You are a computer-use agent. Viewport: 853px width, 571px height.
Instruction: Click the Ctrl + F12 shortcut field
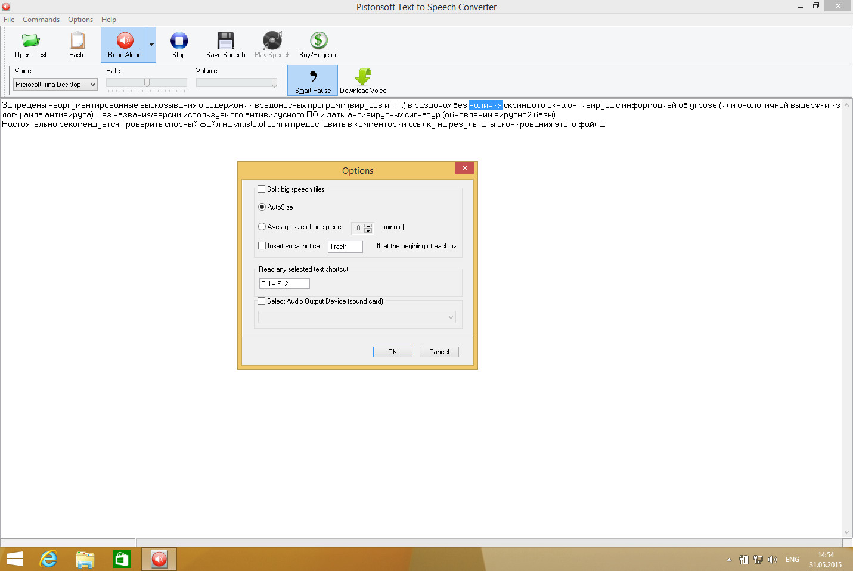click(x=284, y=284)
